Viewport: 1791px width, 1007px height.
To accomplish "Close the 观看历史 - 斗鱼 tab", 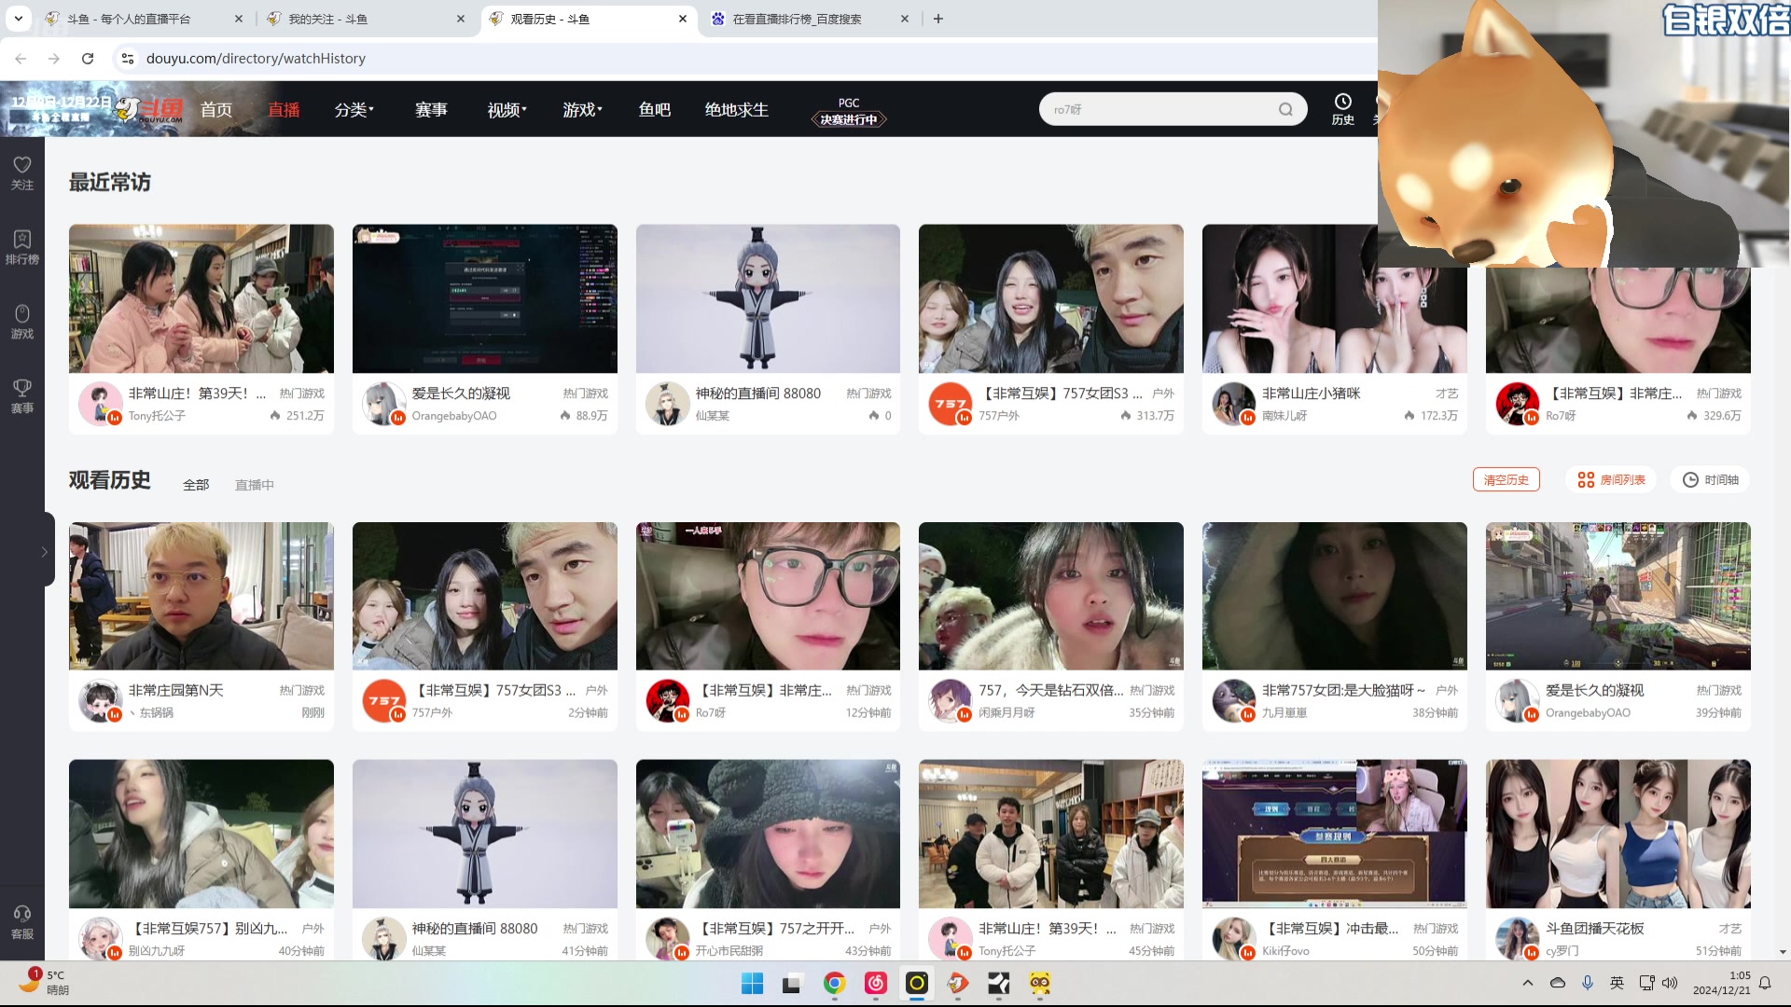I will coord(683,19).
